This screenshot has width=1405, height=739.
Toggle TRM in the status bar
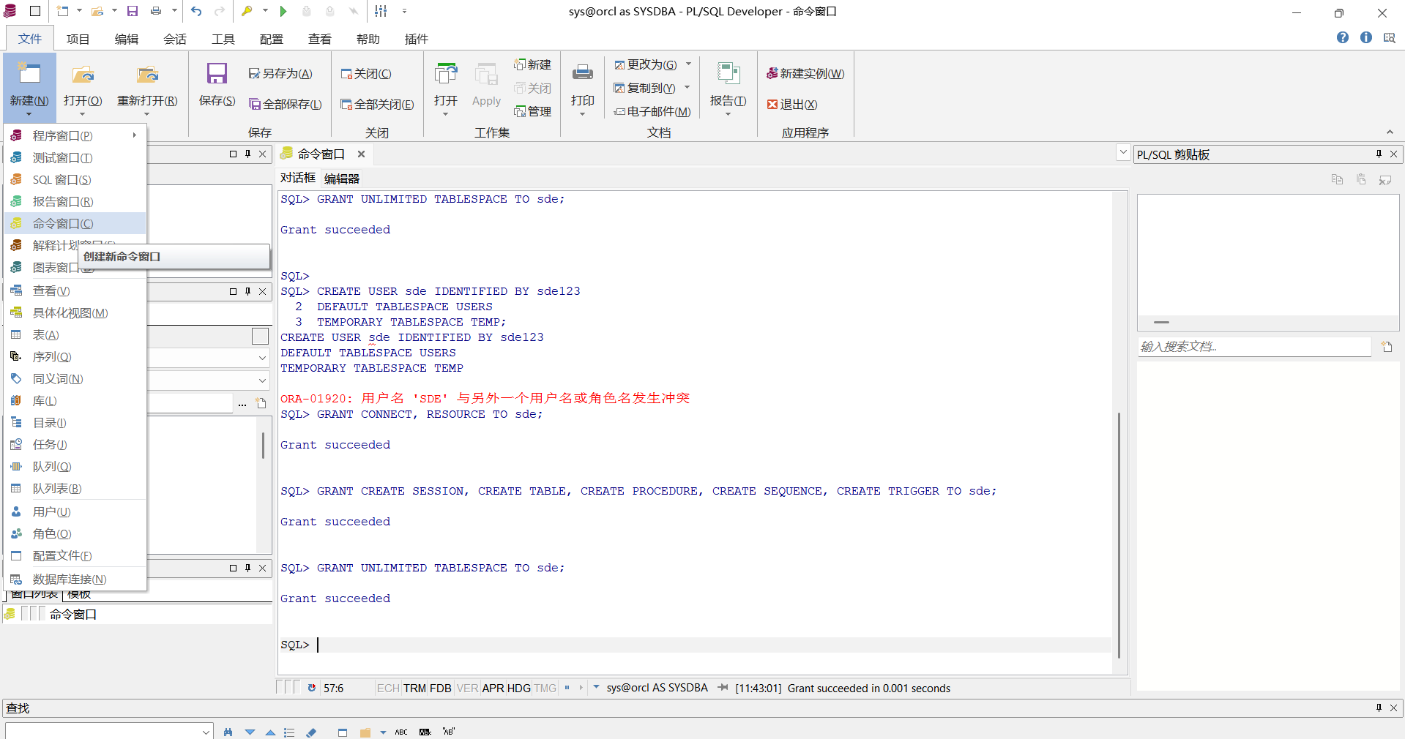[x=414, y=689]
